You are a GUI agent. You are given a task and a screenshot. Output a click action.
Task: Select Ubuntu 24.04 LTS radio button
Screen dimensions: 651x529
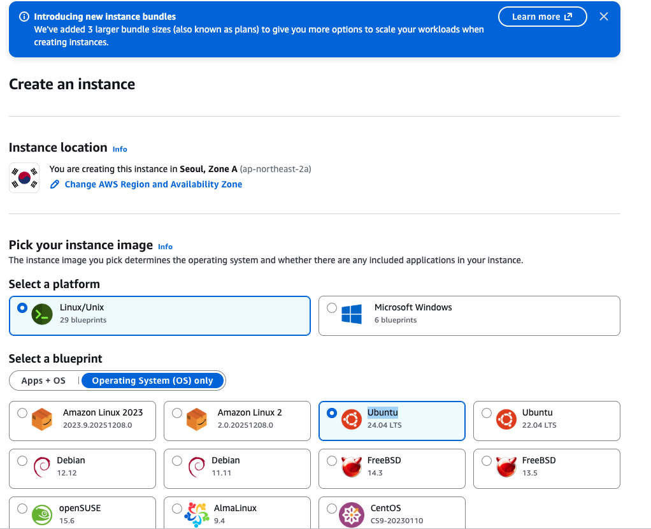click(332, 413)
